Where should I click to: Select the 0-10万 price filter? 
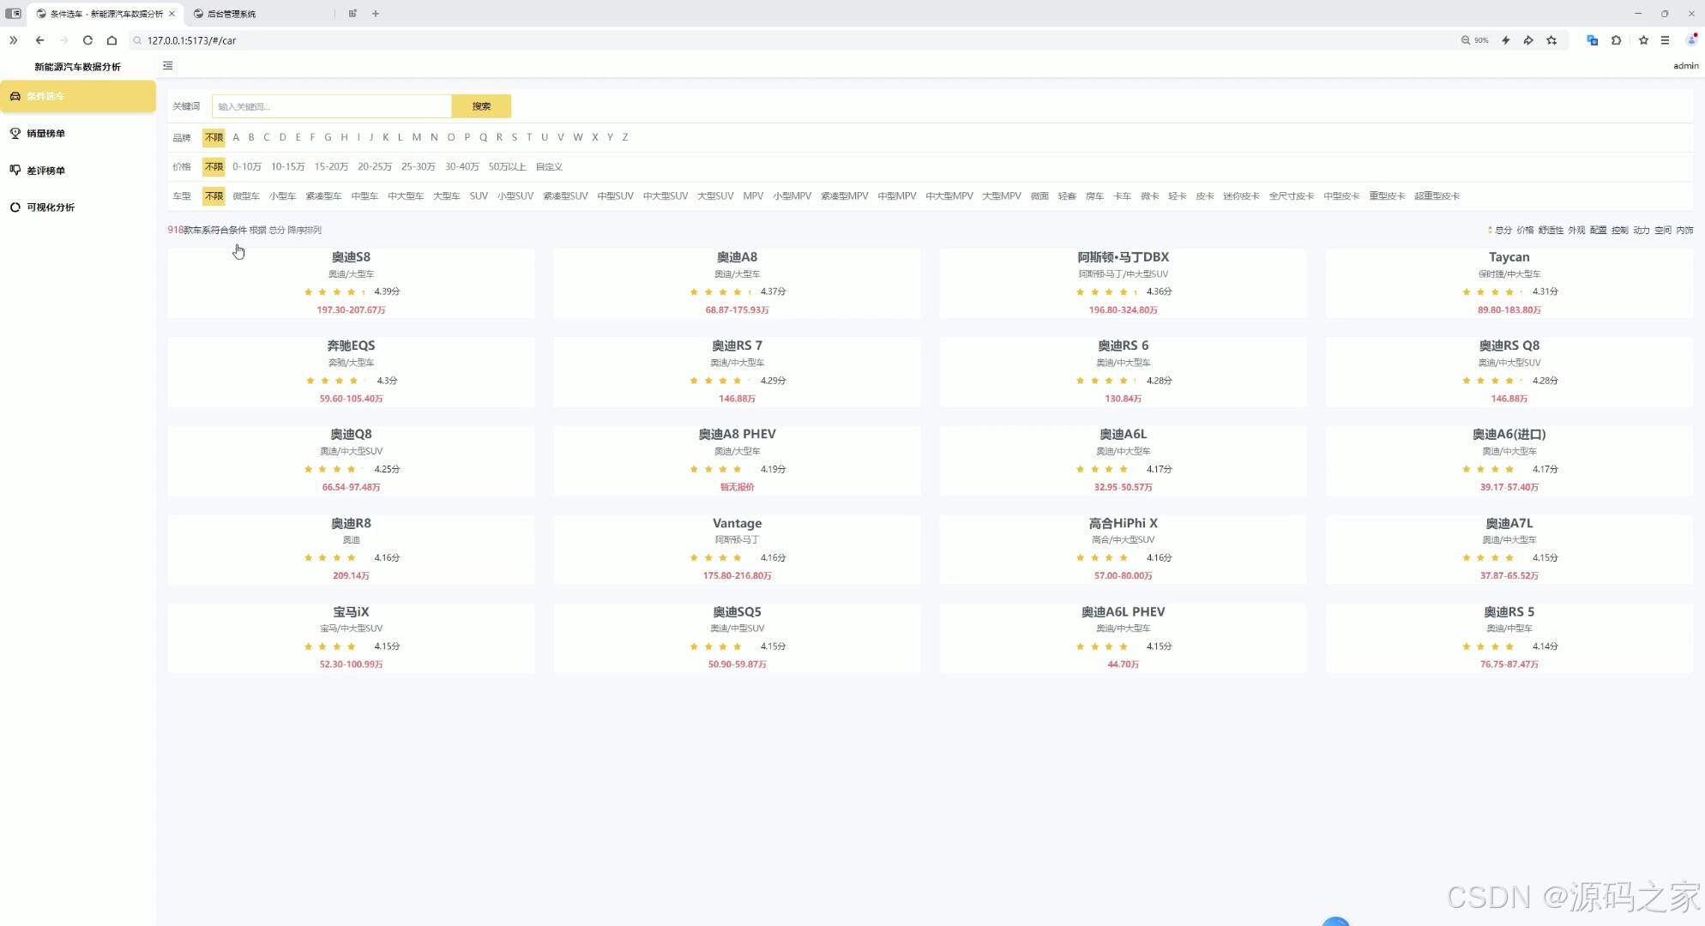[246, 166]
